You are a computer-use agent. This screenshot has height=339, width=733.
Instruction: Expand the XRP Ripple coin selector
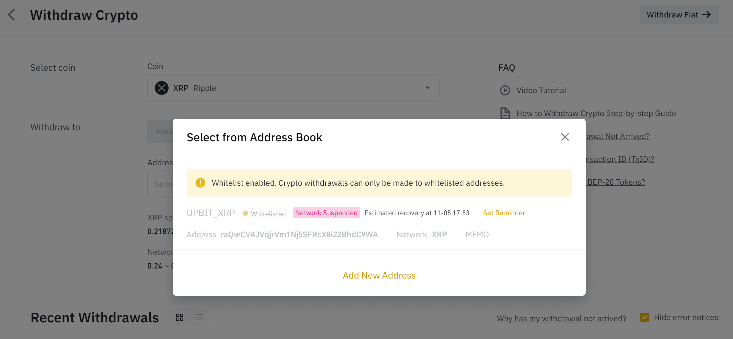click(x=293, y=88)
